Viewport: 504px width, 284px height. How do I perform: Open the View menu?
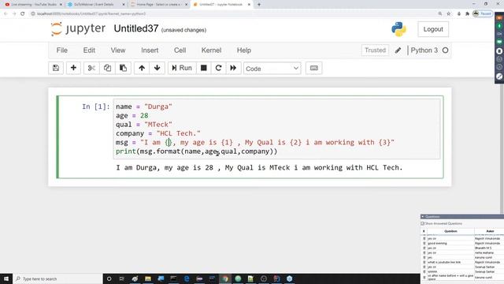[118, 50]
